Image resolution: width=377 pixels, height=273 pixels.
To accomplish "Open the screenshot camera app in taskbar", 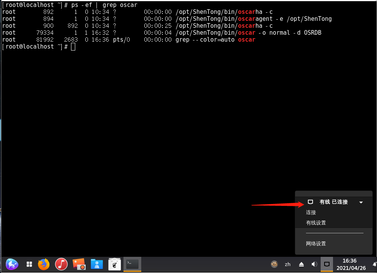I will (79, 264).
